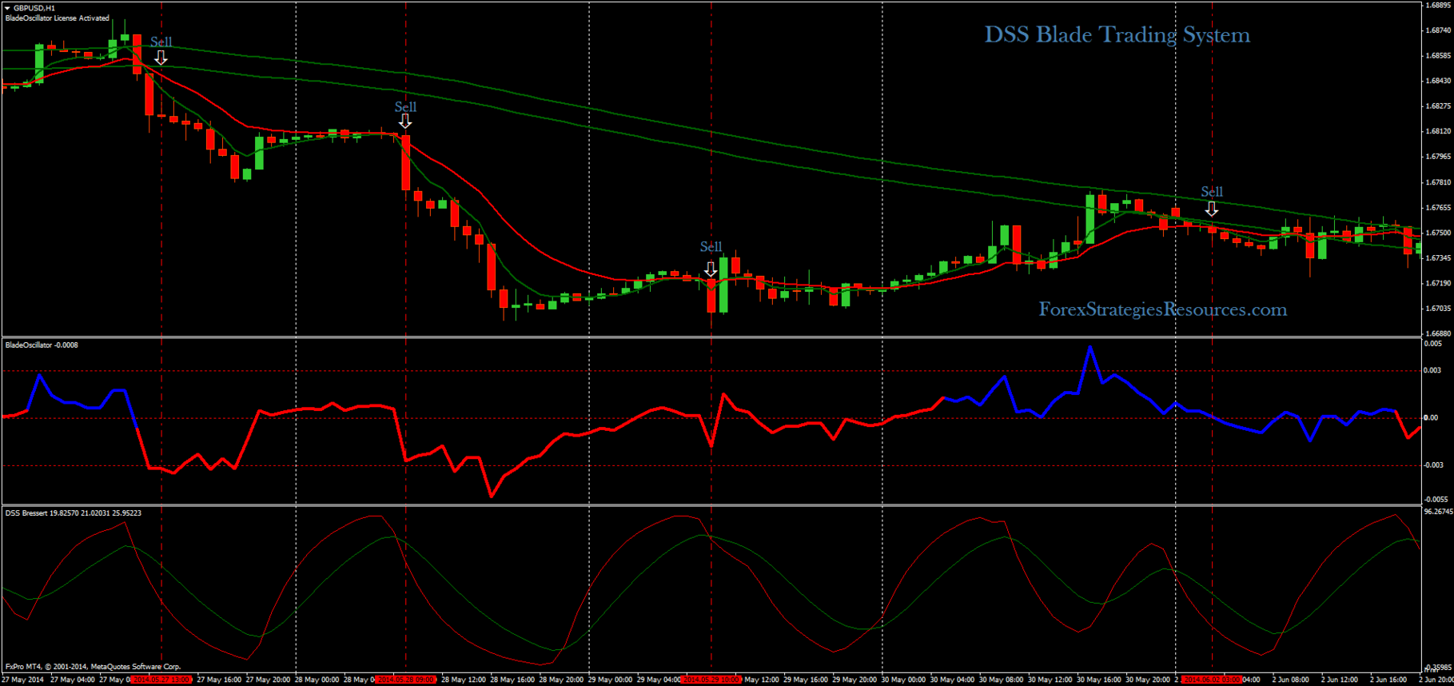Select the Sell arrow at the 29 May 10:00 line
1454x686 pixels.
711,269
